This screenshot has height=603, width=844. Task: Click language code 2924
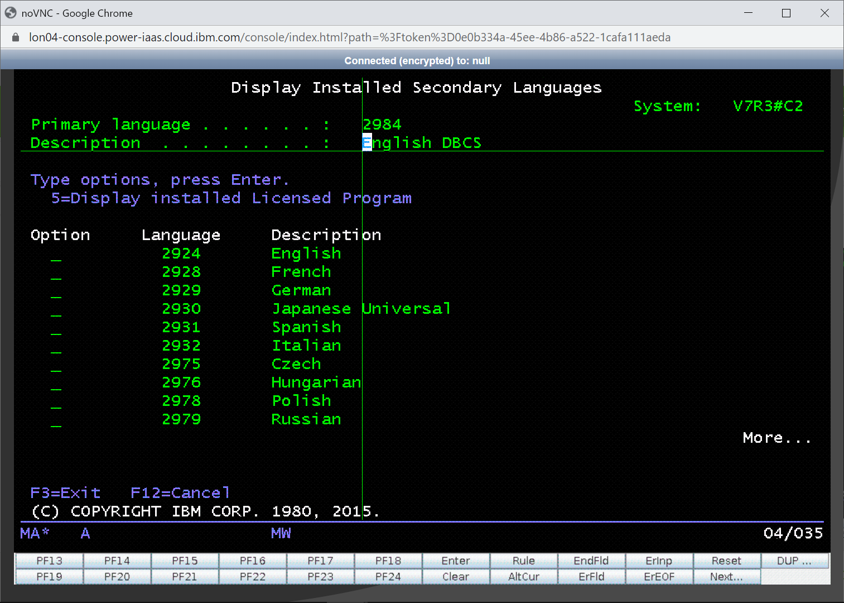(x=181, y=253)
